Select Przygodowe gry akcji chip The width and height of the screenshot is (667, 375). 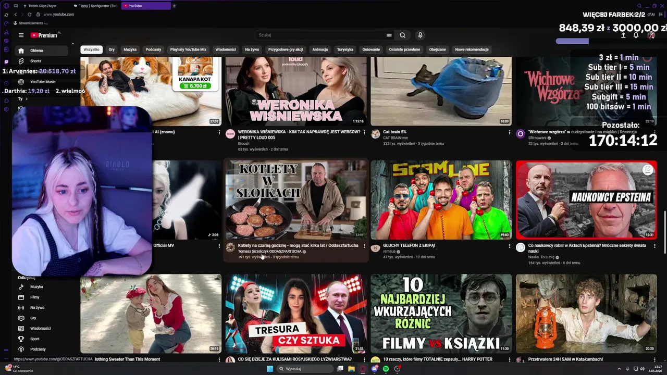tap(286, 49)
